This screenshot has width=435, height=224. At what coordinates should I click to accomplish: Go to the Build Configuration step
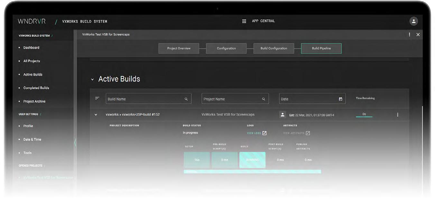click(x=274, y=48)
